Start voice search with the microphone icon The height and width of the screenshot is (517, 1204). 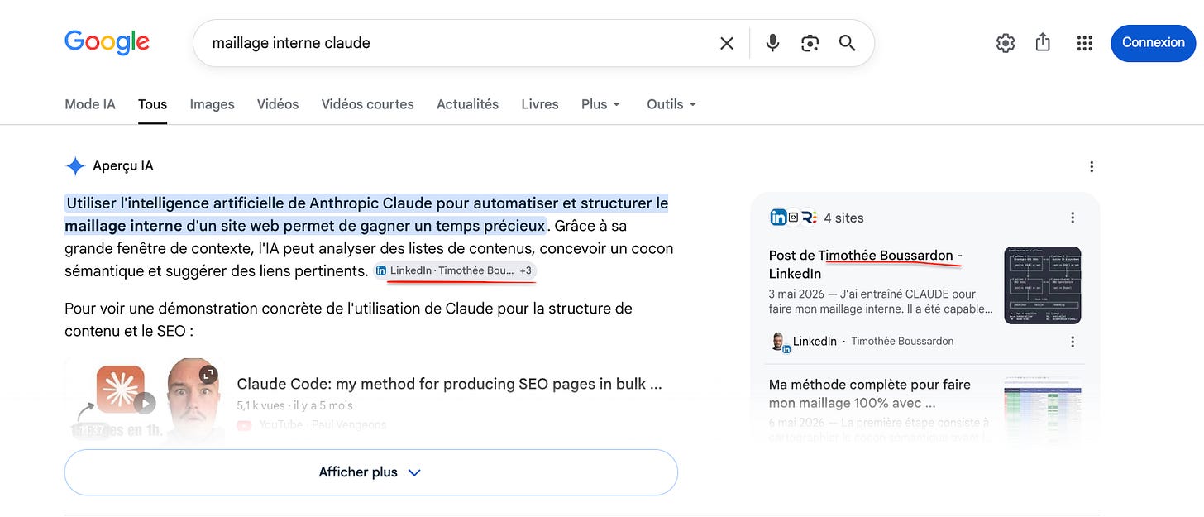772,43
